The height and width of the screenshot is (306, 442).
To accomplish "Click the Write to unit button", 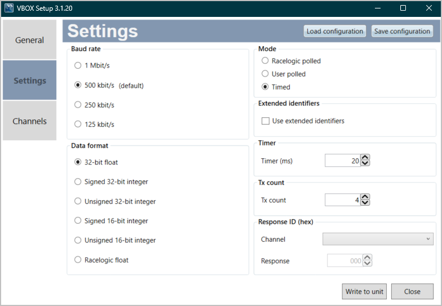I will 364,291.
